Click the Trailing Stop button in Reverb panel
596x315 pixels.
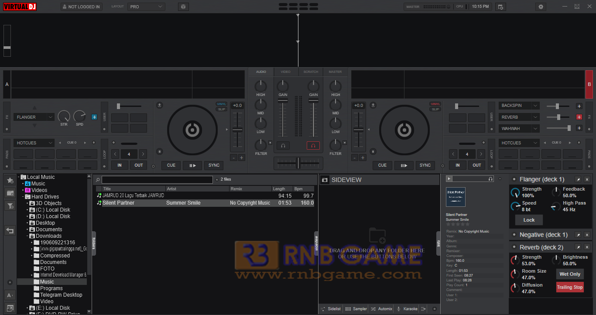coord(570,287)
